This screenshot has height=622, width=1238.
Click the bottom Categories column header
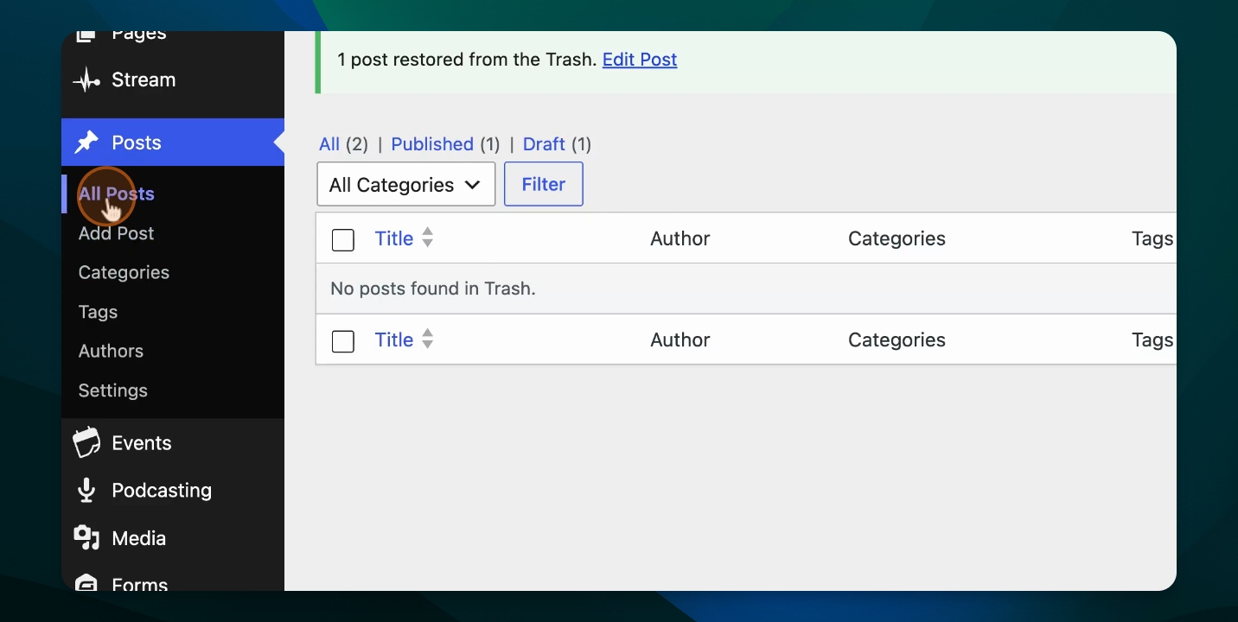pyautogui.click(x=897, y=340)
